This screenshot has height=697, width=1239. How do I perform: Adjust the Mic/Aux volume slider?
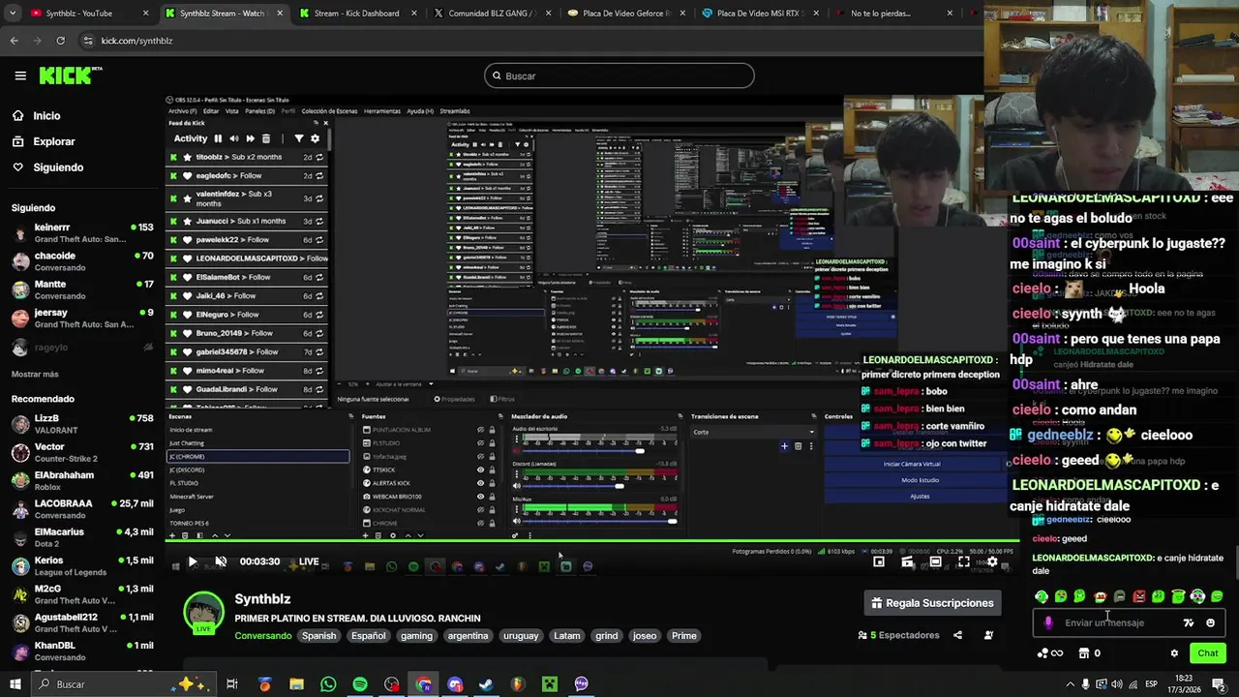(x=600, y=523)
